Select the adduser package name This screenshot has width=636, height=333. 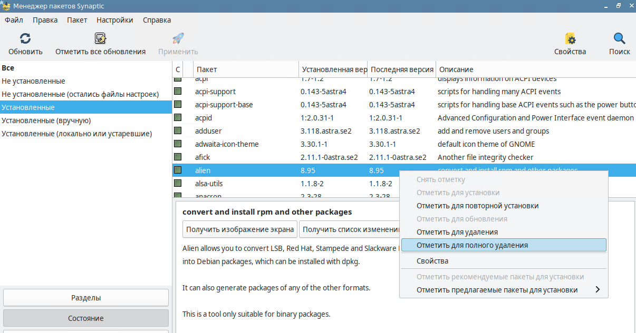208,131
